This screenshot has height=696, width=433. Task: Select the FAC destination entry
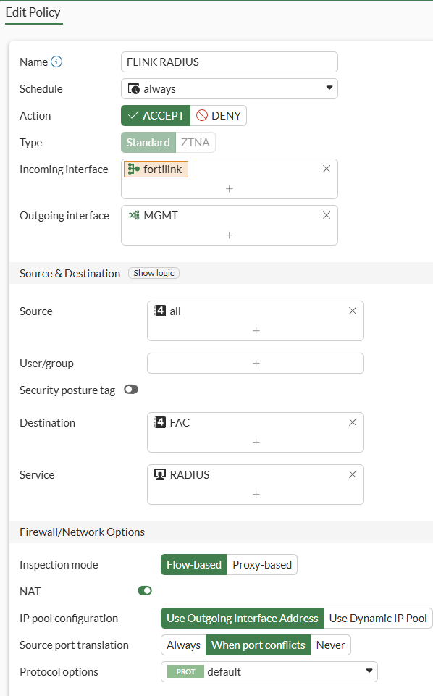pyautogui.click(x=172, y=422)
